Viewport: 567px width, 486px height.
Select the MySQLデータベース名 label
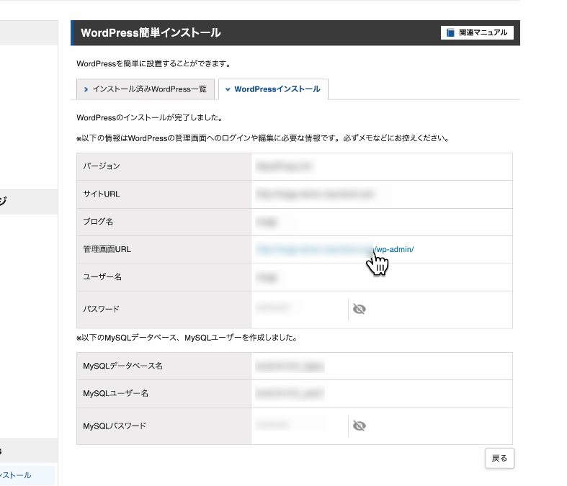(x=123, y=366)
